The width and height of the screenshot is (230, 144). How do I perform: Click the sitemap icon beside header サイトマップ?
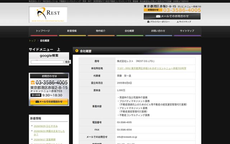click(178, 22)
